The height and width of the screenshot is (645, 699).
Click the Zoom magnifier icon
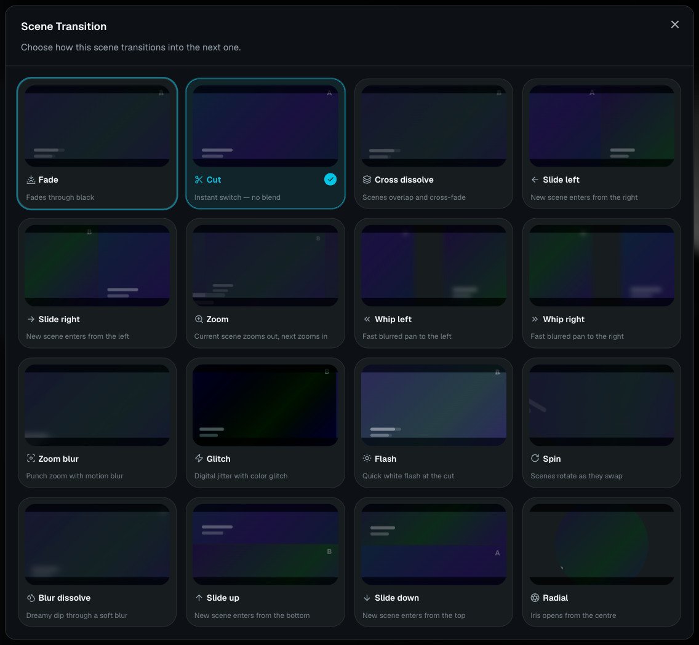(199, 319)
